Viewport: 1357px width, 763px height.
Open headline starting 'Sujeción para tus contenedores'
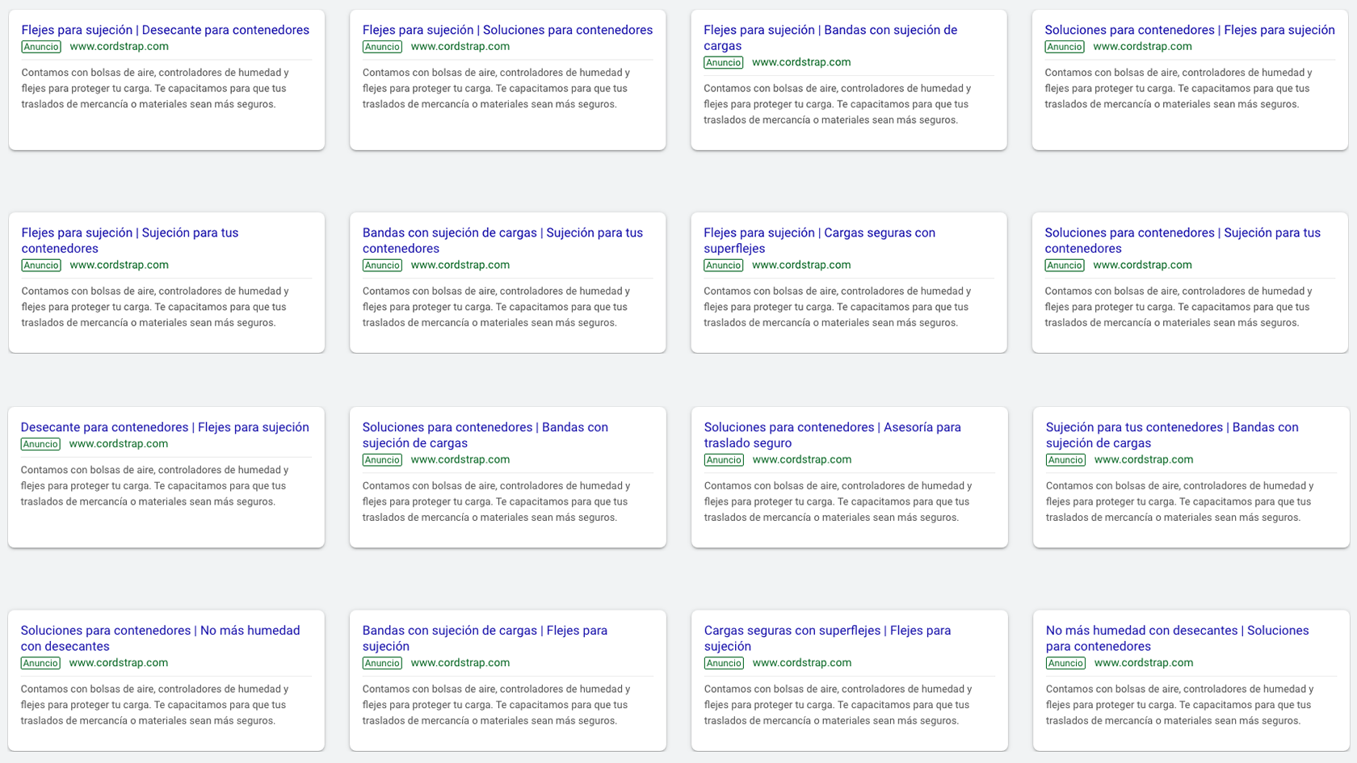(x=1172, y=435)
